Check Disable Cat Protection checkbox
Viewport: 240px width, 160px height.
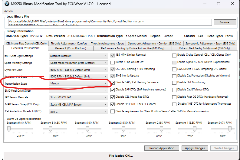(174, 76)
